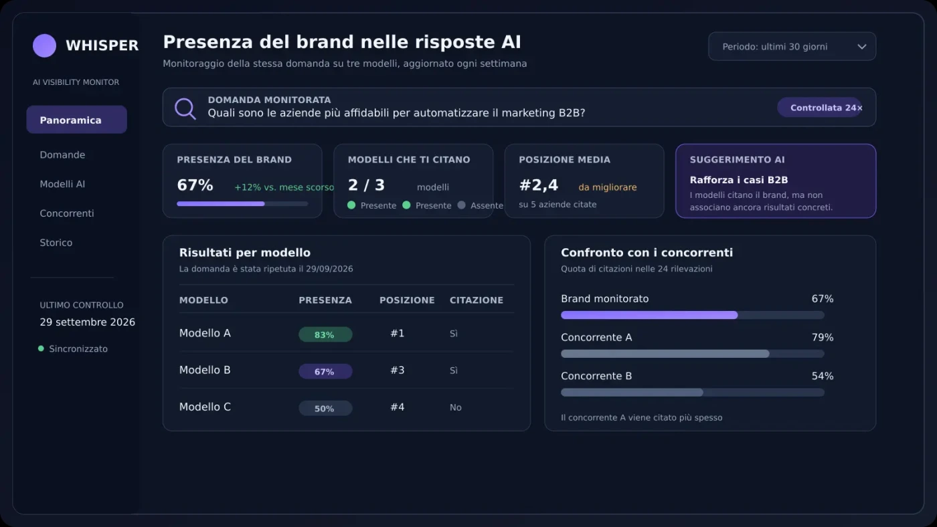Click the CITAZIONE column header
937x527 pixels.
pyautogui.click(x=477, y=300)
